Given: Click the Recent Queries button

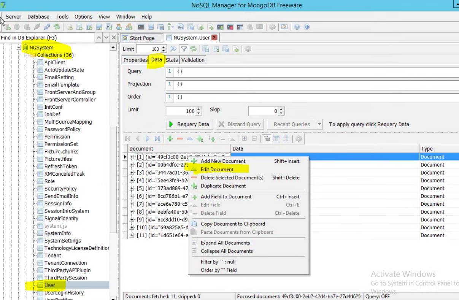Looking at the screenshot, I should (x=292, y=124).
